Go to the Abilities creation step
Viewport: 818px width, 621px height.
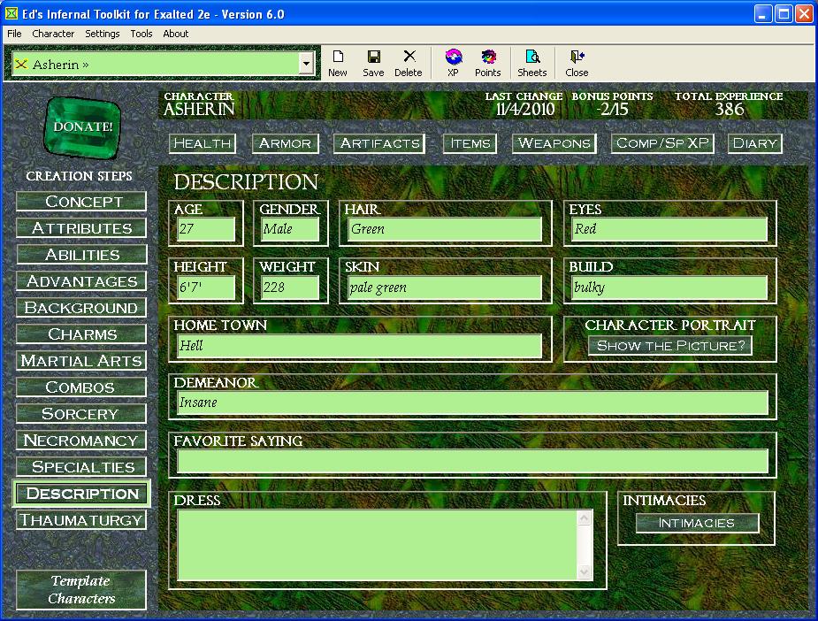point(81,255)
